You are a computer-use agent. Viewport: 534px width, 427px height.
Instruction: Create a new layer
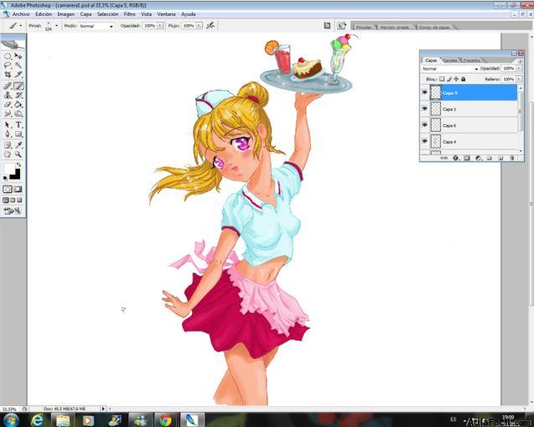click(x=500, y=158)
